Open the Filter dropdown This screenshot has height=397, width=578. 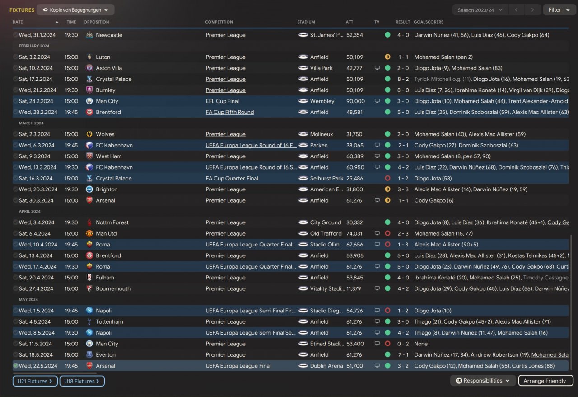point(559,10)
